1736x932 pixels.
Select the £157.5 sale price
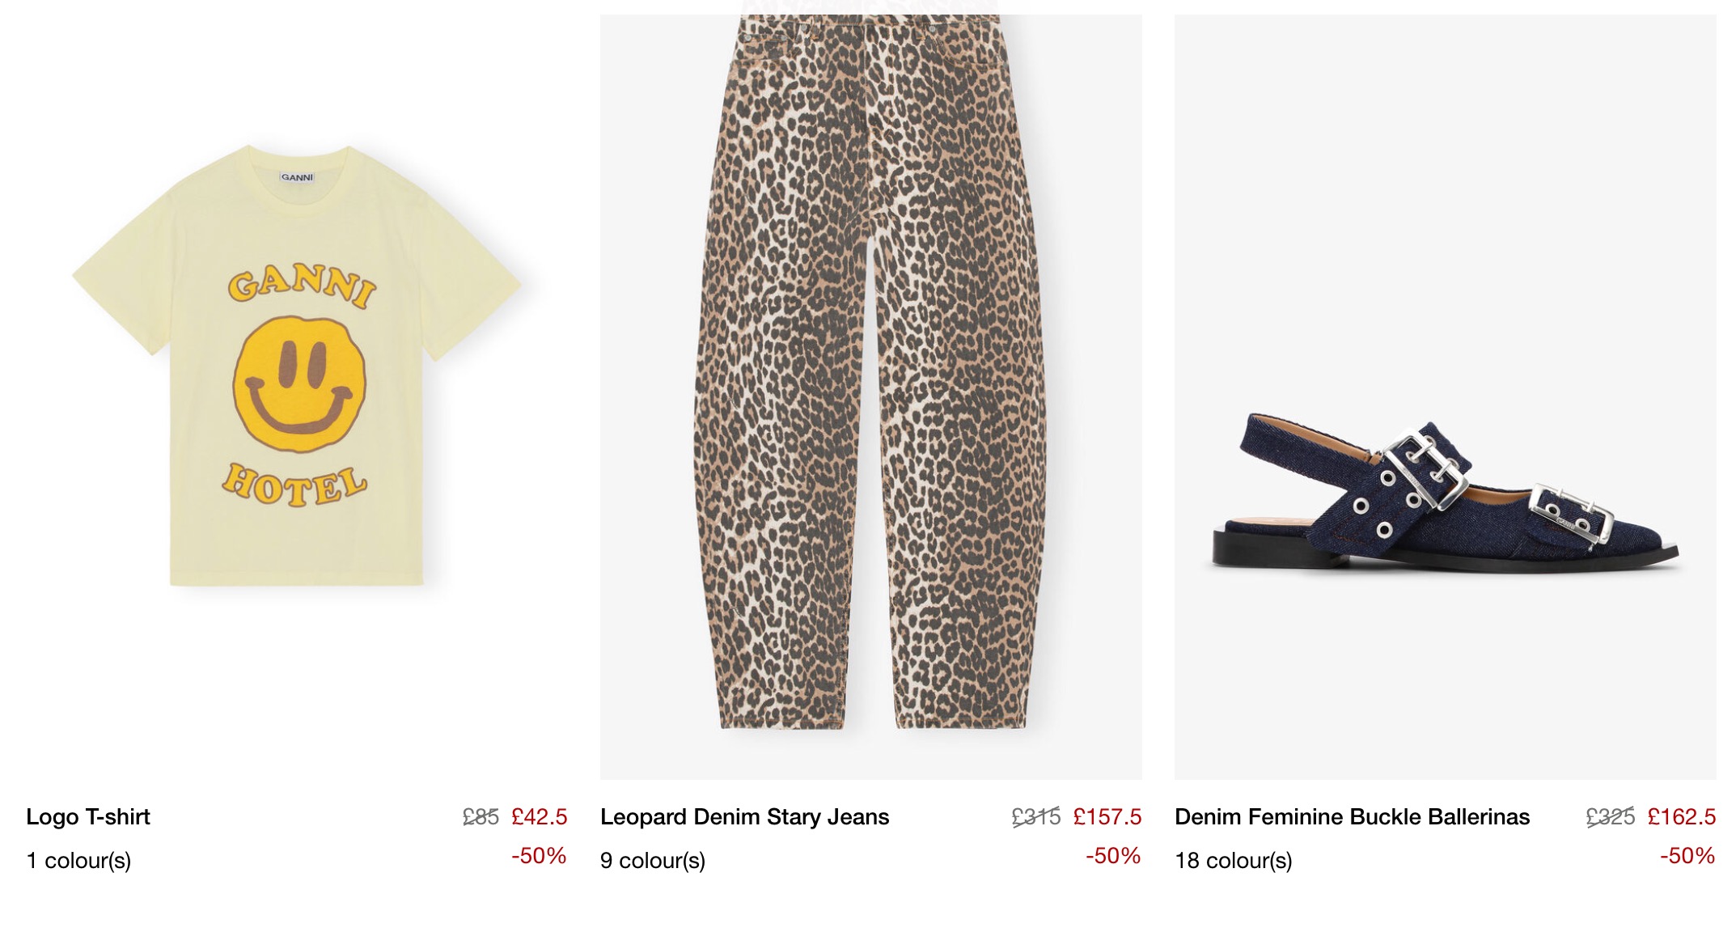pos(1107,817)
